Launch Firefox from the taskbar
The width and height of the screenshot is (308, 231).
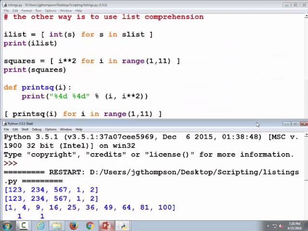[74, 226]
